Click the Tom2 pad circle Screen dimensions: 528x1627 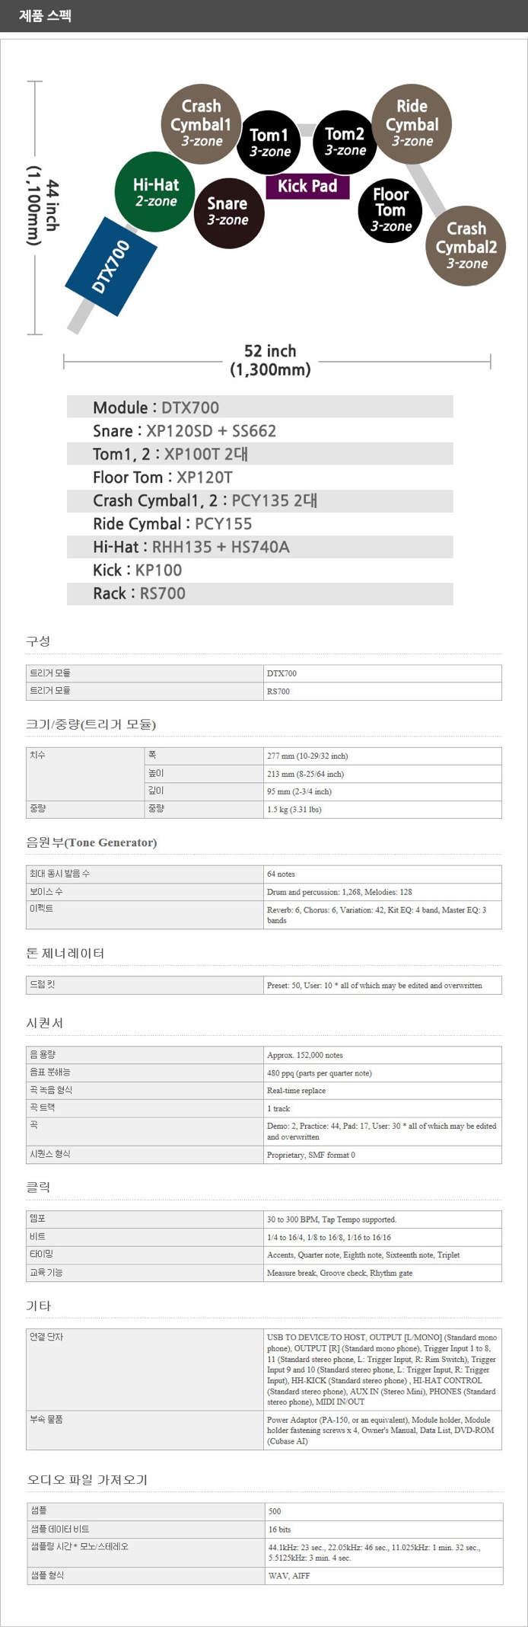point(345,141)
